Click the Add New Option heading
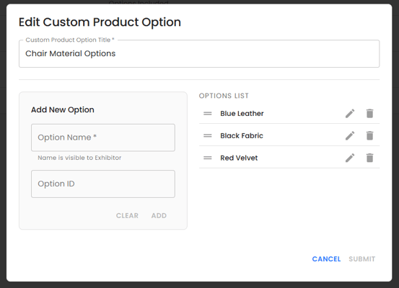Image resolution: width=399 pixels, height=288 pixels. pyautogui.click(x=63, y=109)
